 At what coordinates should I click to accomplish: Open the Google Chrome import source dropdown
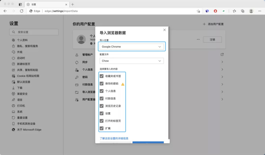pyautogui.click(x=132, y=47)
